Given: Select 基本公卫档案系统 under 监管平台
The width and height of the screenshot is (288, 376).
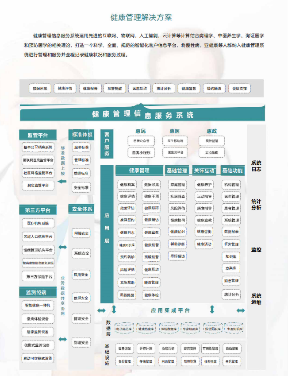Looking at the screenshot, I should (x=38, y=147).
